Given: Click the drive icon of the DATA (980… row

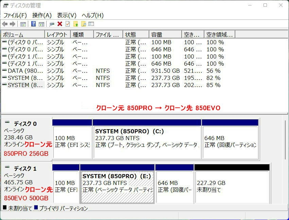Looking at the screenshot, I should pos(4,70).
